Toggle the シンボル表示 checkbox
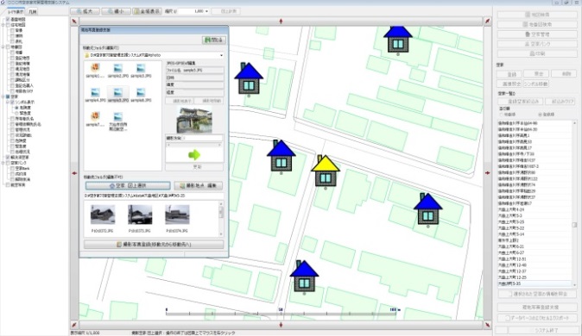This screenshot has width=582, height=336. click(x=12, y=102)
